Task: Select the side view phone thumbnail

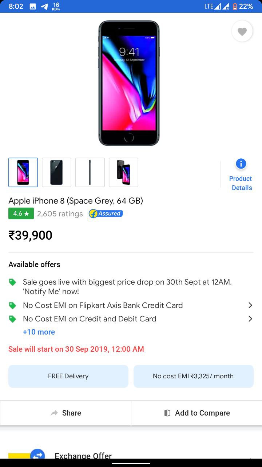Action: pyautogui.click(x=90, y=172)
